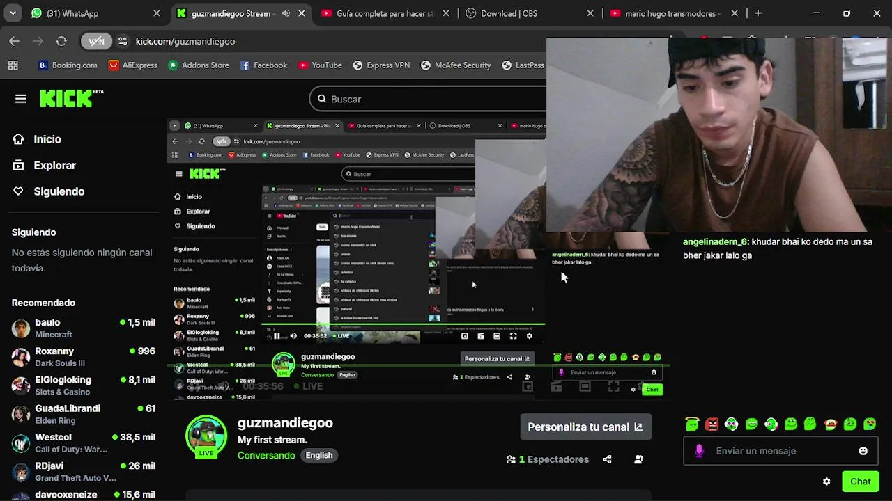The height and width of the screenshot is (501, 892).
Task: Open chat settings gear icon
Action: click(826, 482)
